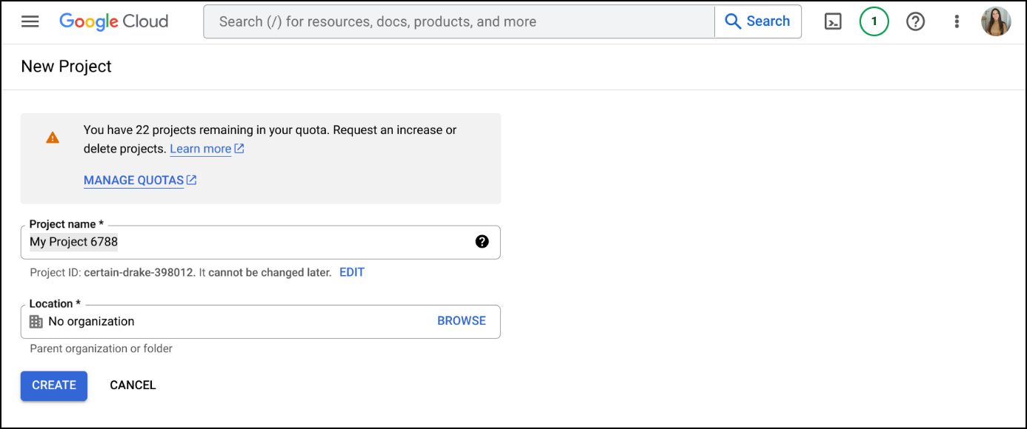The height and width of the screenshot is (429, 1027).
Task: Click the Google Cloud logo
Action: (x=113, y=21)
